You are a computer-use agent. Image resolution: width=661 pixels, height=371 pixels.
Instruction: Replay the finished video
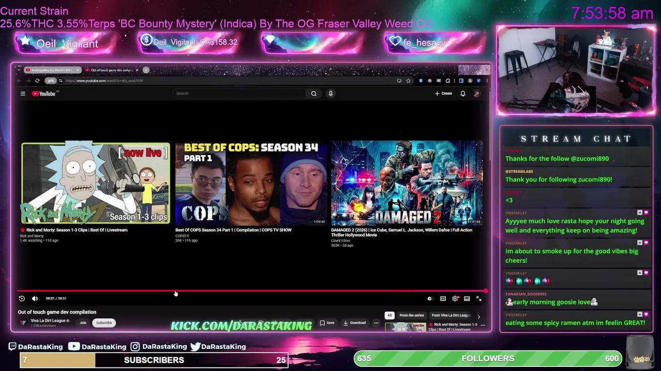coord(22,298)
